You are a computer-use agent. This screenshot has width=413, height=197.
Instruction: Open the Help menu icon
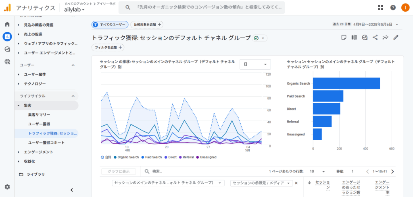[393, 8]
